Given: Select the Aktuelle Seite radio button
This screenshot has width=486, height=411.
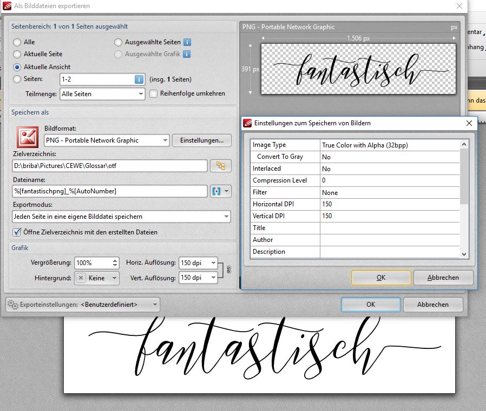Looking at the screenshot, I should click(x=17, y=54).
